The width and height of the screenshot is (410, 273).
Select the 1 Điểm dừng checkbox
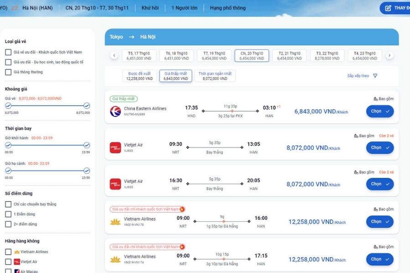(8, 214)
